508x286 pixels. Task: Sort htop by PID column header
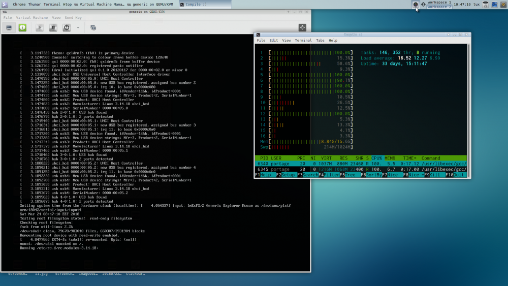[264, 158]
